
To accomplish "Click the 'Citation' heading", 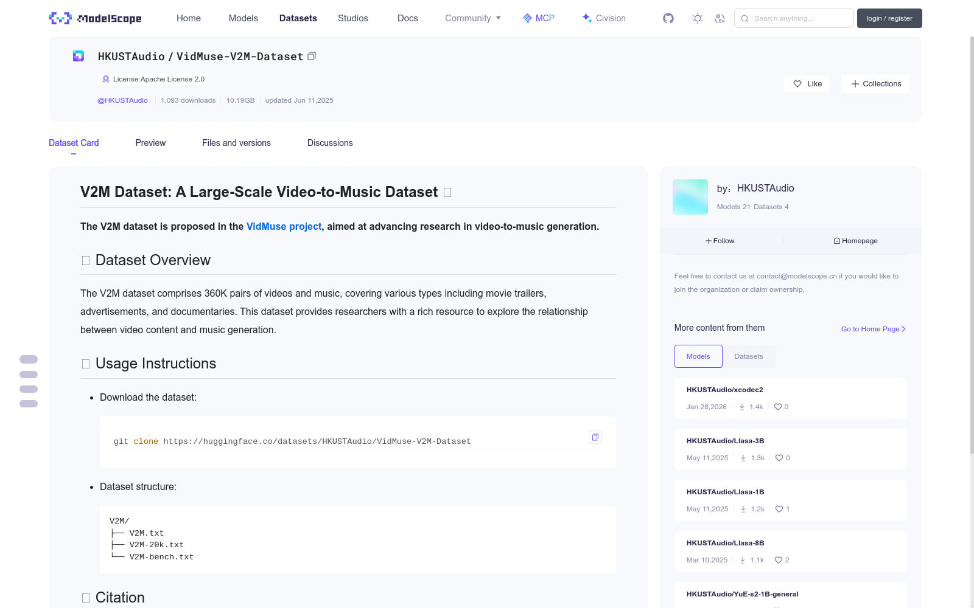I will [120, 598].
